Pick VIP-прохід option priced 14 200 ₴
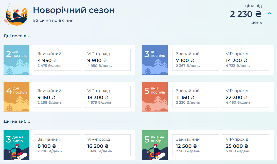The image size is (277, 164). [245, 60]
